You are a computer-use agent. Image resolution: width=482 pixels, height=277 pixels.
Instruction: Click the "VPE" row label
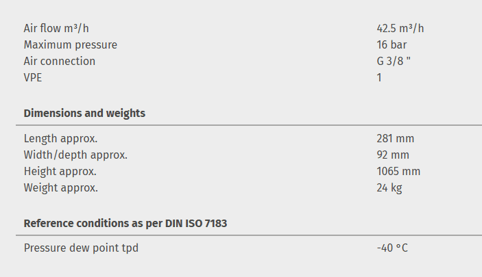pyautogui.click(x=34, y=77)
